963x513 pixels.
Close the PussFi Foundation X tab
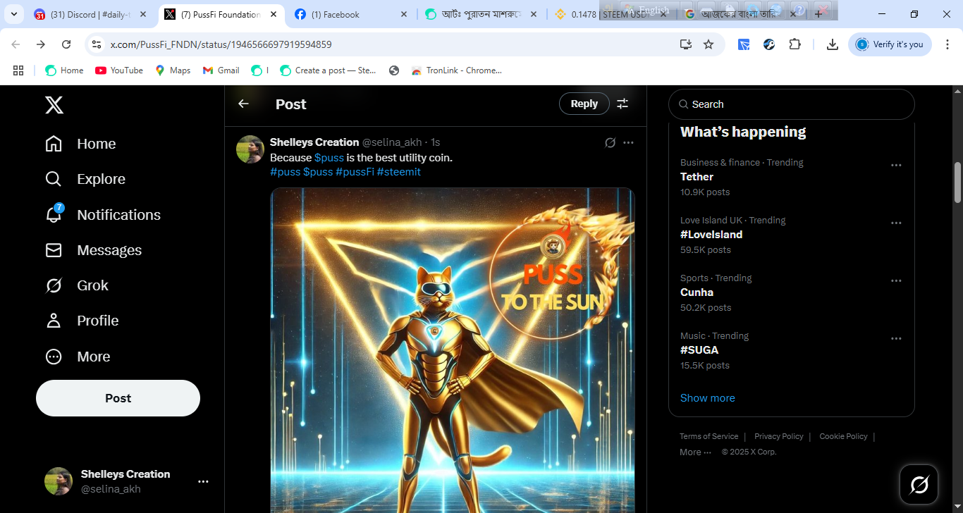pyautogui.click(x=273, y=15)
